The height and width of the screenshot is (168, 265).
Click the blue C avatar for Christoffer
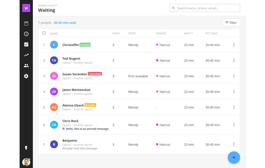click(54, 45)
